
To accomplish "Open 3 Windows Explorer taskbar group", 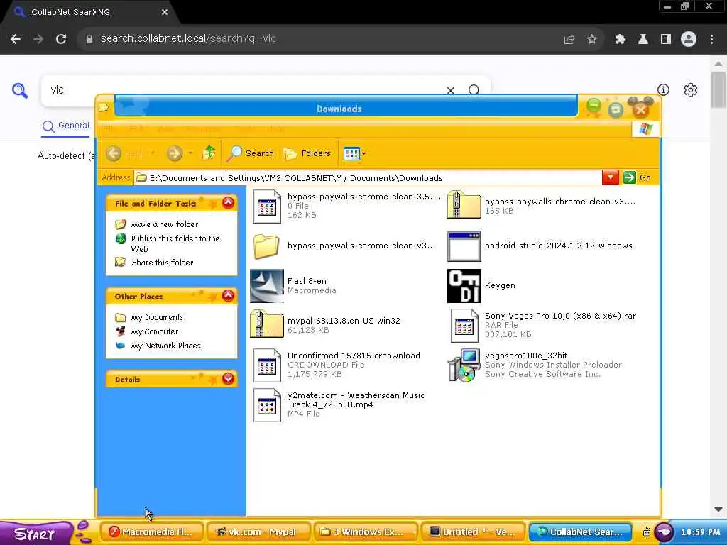I will click(x=366, y=532).
